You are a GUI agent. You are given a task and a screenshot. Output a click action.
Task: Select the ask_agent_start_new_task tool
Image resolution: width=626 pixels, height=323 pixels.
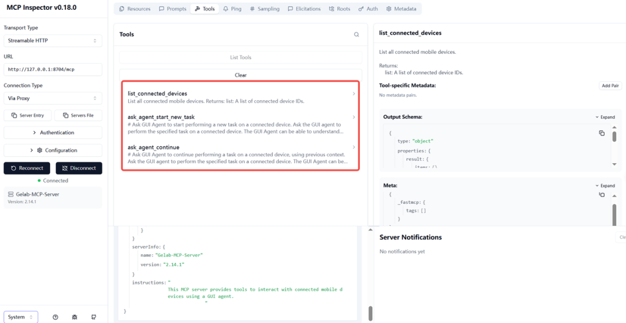click(x=241, y=124)
